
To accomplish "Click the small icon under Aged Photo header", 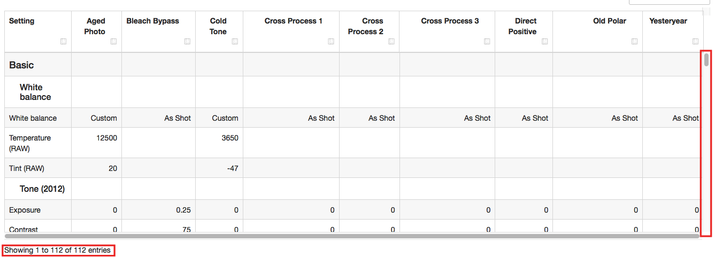I will tap(113, 42).
